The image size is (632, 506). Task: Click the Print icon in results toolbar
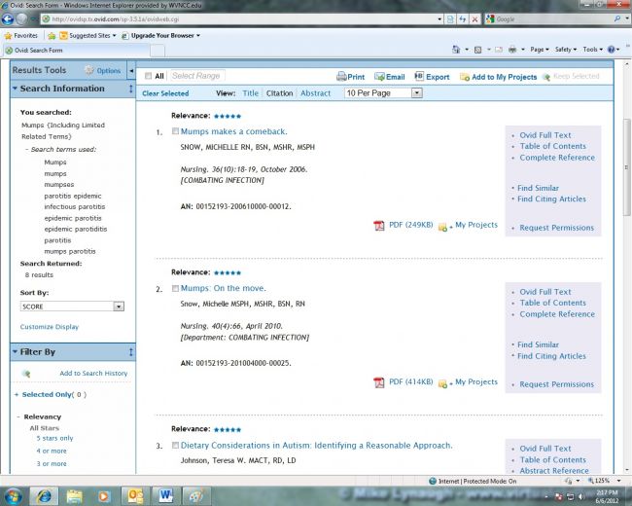[341, 76]
